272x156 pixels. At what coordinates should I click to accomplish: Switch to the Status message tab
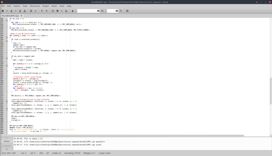click(x=7, y=141)
